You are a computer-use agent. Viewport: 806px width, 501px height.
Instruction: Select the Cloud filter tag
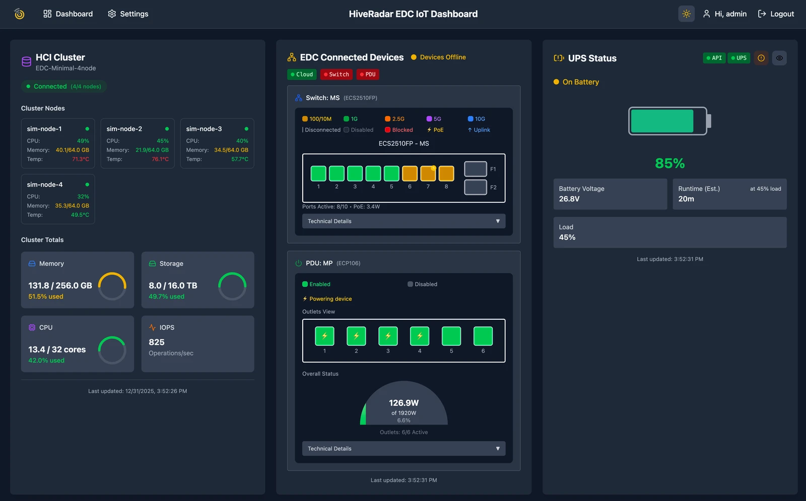[x=302, y=74]
